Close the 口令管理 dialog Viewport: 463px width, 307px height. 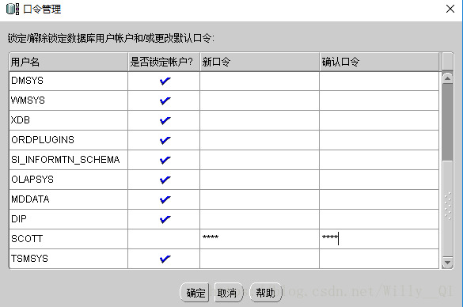[450, 9]
